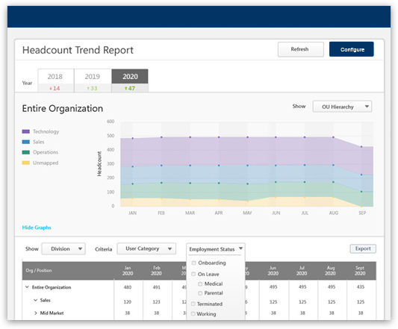Click the Sales legend label
Screen dimensions: 398x329
pos(39,142)
